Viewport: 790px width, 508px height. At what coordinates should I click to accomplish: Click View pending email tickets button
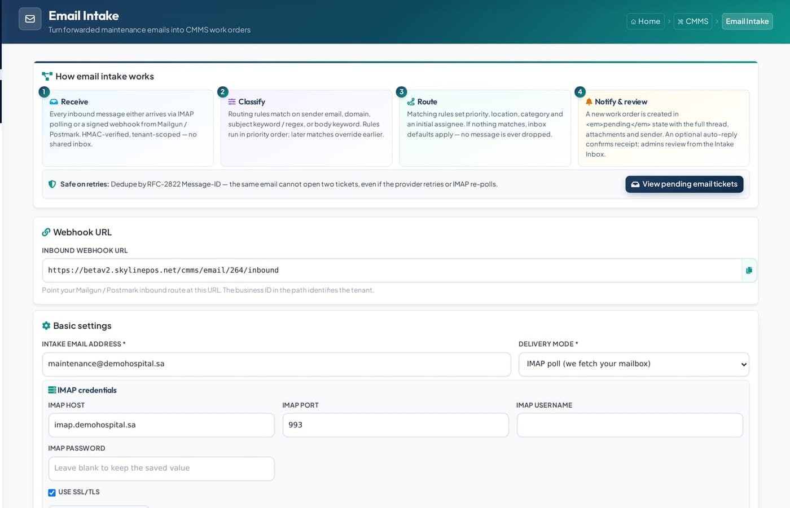[x=684, y=184]
